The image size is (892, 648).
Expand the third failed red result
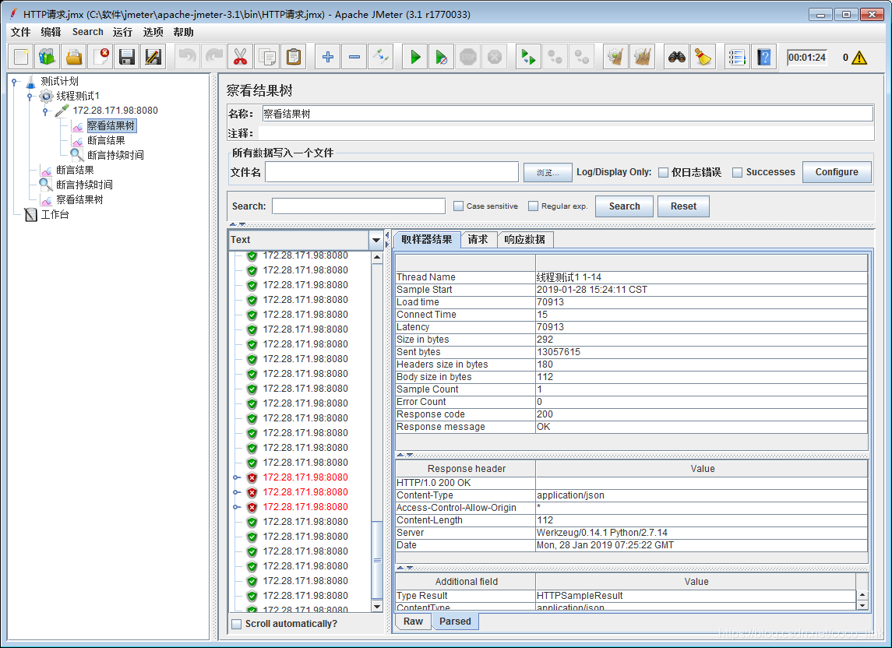point(237,507)
